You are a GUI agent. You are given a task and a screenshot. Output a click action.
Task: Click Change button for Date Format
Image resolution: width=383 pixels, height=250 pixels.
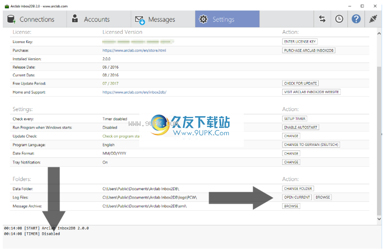click(x=291, y=153)
